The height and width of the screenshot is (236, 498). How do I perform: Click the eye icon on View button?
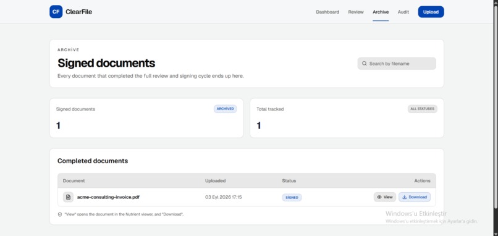point(379,197)
